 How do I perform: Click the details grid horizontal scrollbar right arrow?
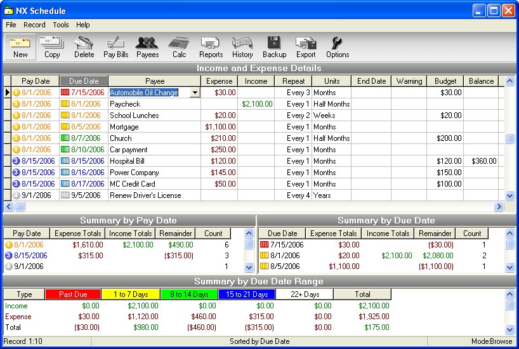click(x=499, y=207)
